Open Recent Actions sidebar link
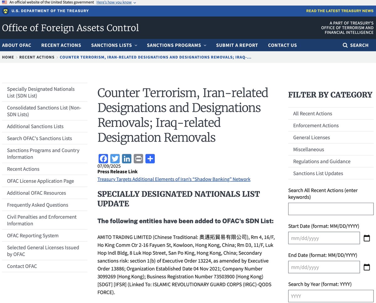This screenshot has width=376, height=303. point(44,169)
